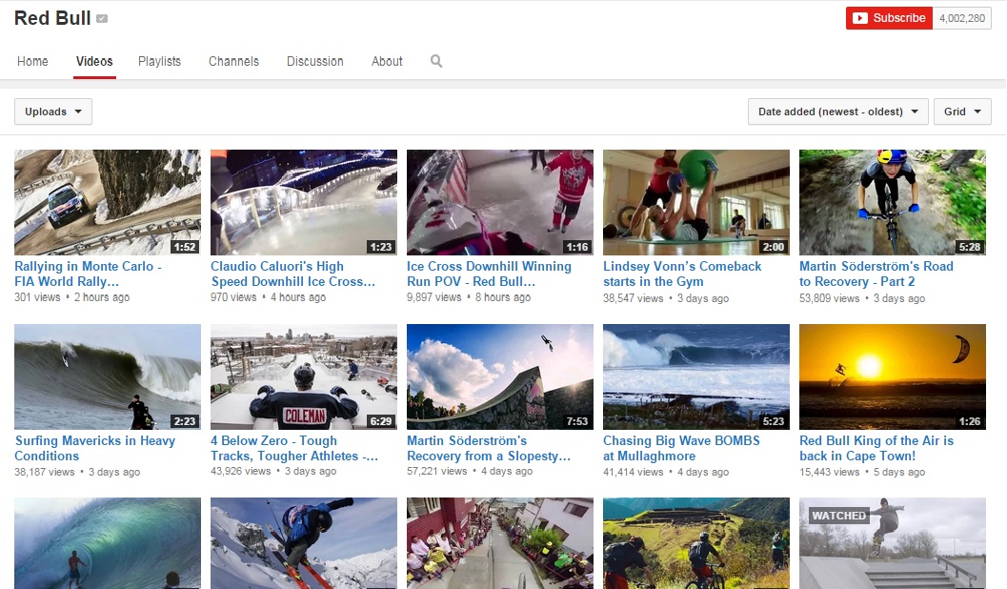Open Rallying in Monte Carlo video thumbnail
The image size is (1007, 589).
(108, 202)
